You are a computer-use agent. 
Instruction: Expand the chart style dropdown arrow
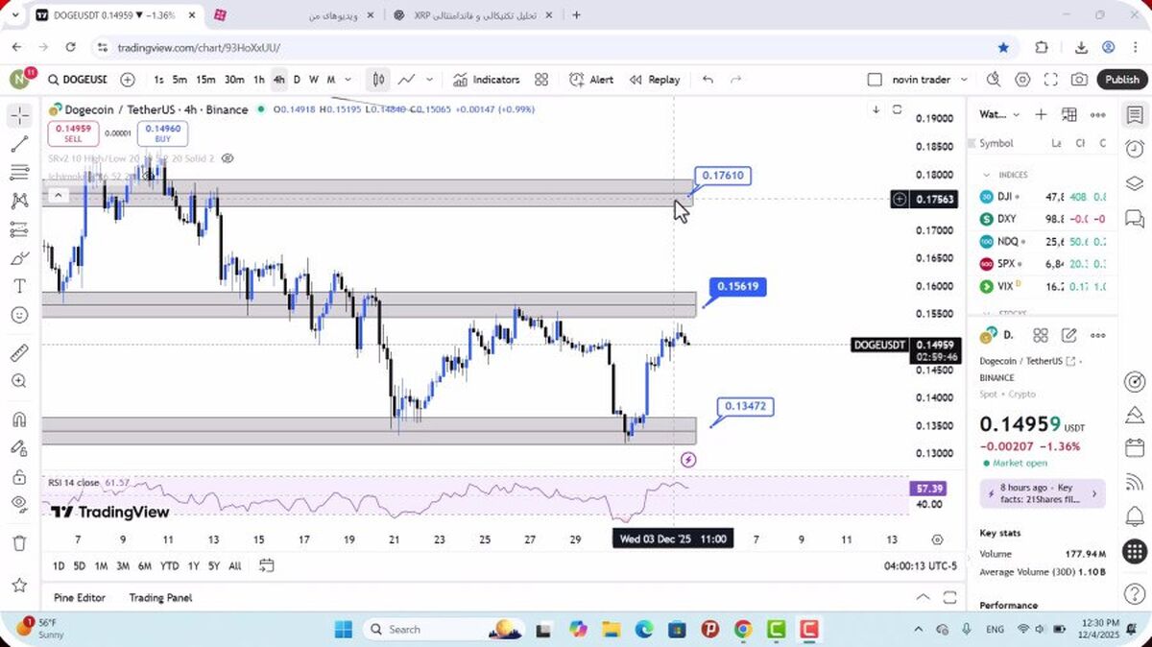click(x=430, y=80)
